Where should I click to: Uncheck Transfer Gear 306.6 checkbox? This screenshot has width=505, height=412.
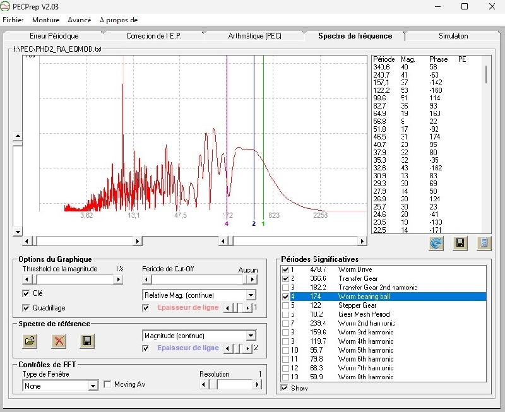click(x=285, y=279)
